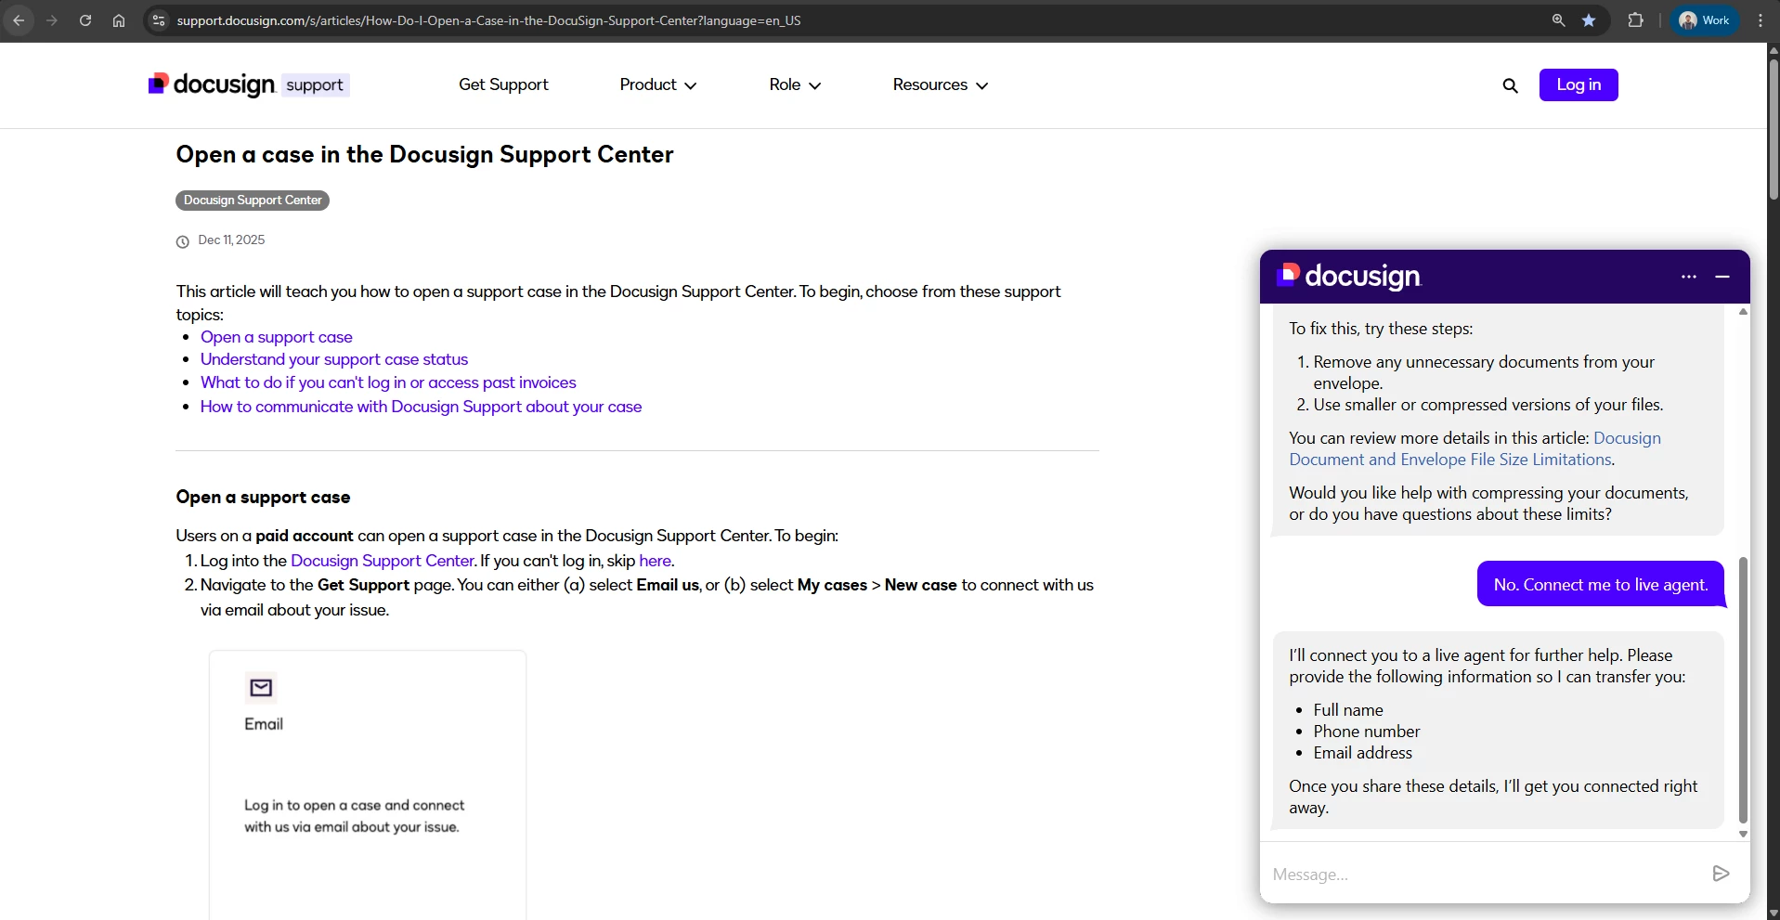The height and width of the screenshot is (920, 1780).
Task: Open the Get Support nav item
Action: (503, 84)
